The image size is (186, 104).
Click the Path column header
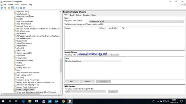[138, 28]
